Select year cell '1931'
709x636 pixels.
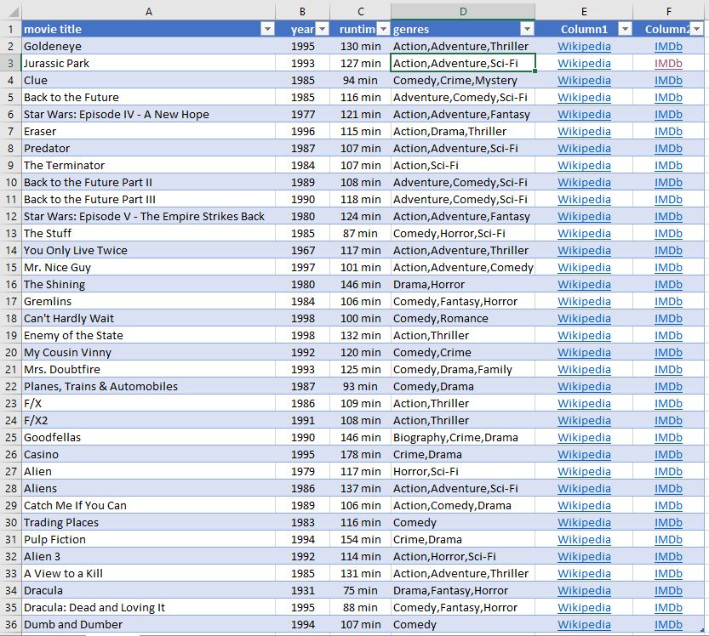[x=302, y=590]
